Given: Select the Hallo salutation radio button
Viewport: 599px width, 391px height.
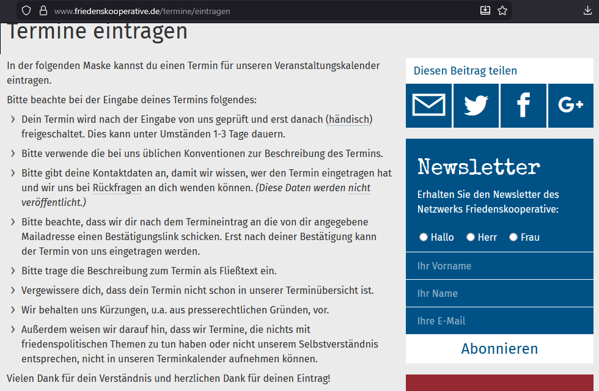Looking at the screenshot, I should (424, 237).
